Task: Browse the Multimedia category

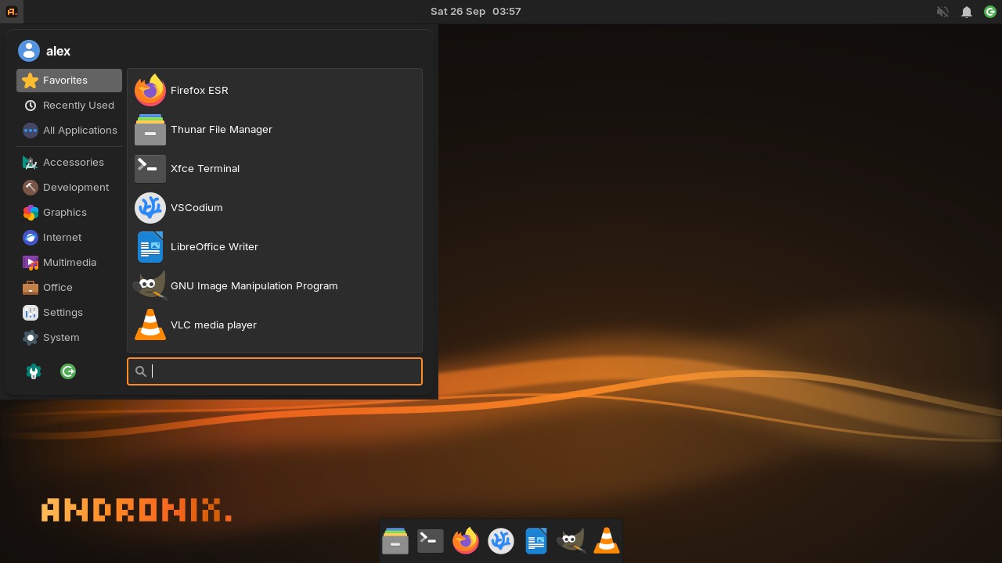Action: [69, 262]
